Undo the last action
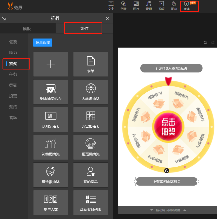217x219 pixels. pyautogui.click(x=205, y=42)
